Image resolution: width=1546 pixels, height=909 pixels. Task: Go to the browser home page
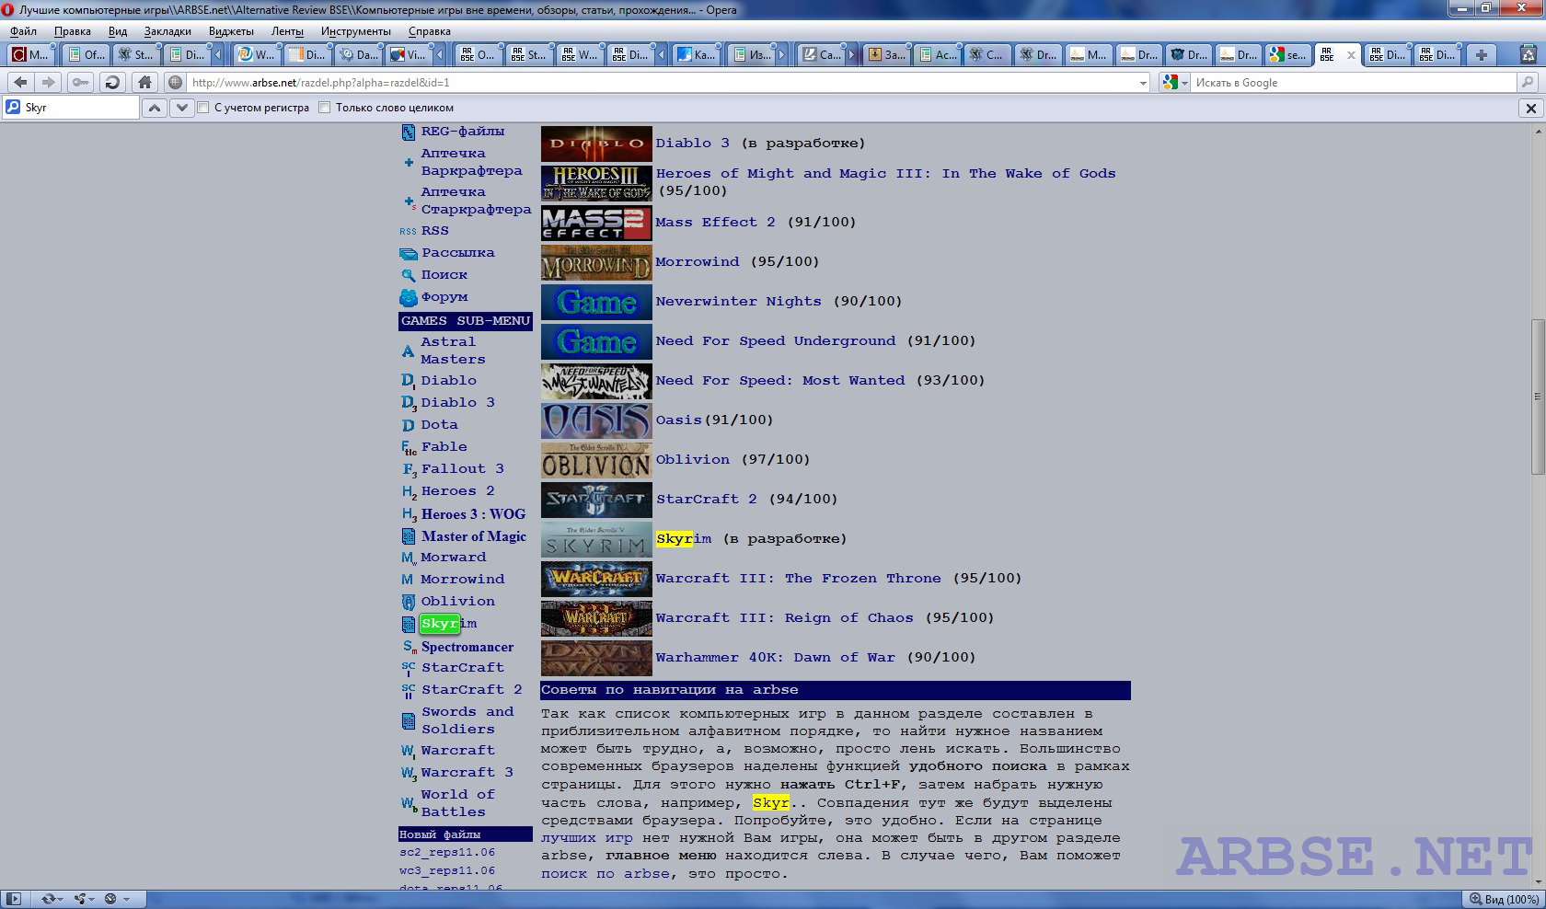click(144, 82)
